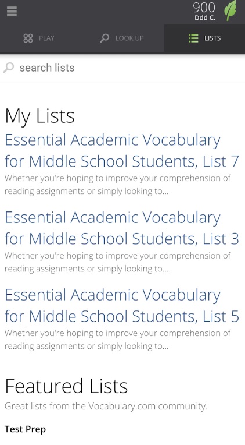View the 900 points score
This screenshot has width=245, height=445.
(204, 8)
